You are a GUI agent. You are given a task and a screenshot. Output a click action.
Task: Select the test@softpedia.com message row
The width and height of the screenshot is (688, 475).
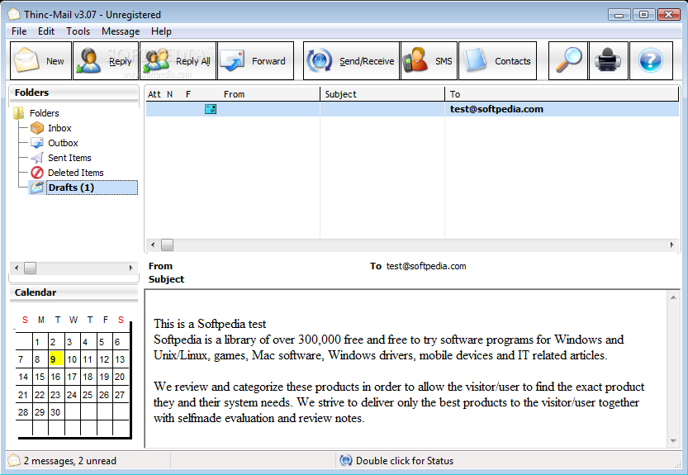[x=412, y=109]
